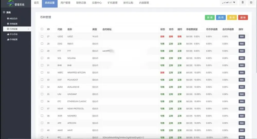Check the box for MONERO row
This screenshot has width=257, height=139.
tap(42, 116)
